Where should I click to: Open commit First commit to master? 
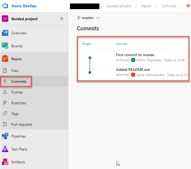pos(135,55)
